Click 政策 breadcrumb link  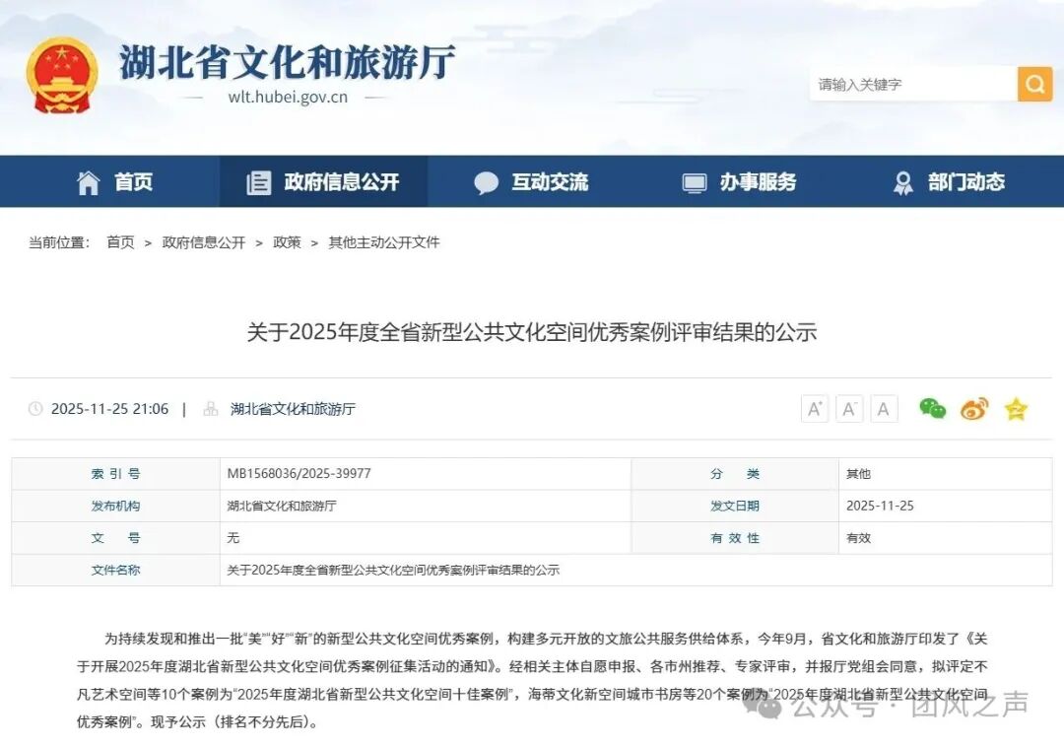[287, 242]
